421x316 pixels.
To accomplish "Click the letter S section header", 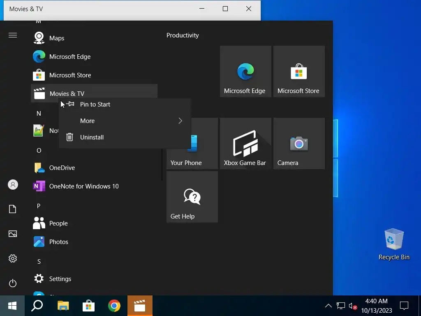I will [39, 262].
